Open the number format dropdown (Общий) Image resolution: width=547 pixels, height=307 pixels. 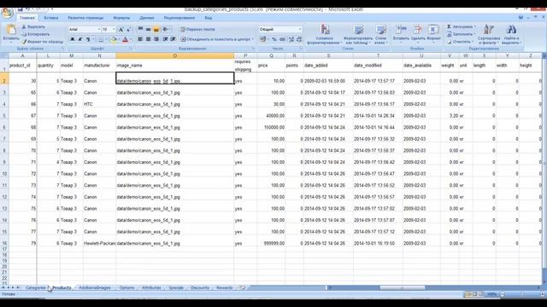(x=300, y=29)
